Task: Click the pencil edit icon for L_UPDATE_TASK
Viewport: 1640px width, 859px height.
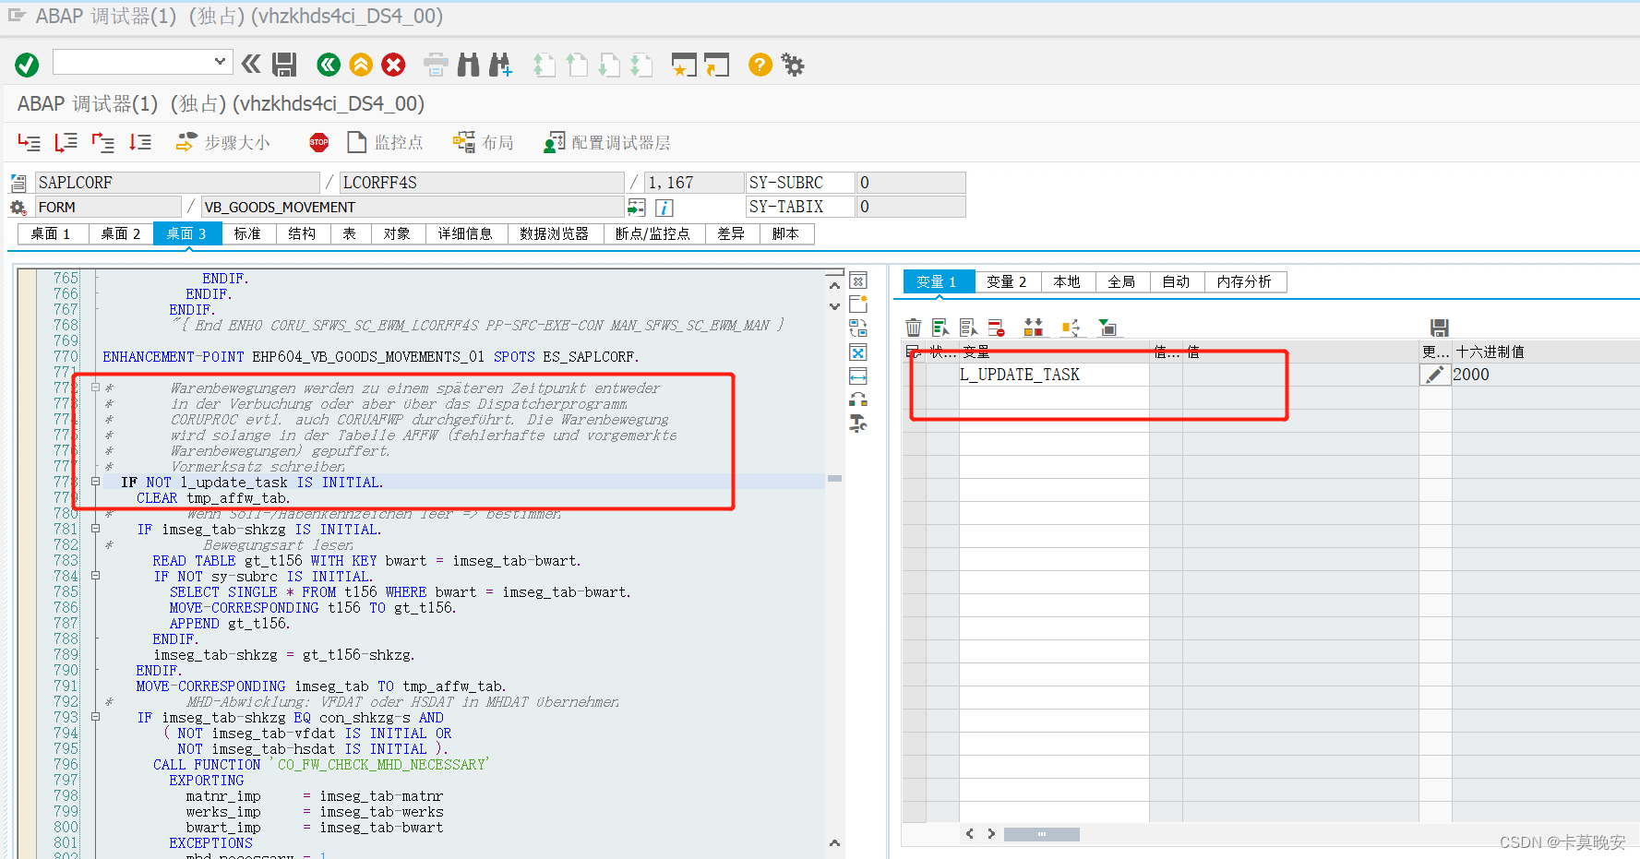Action: click(1435, 375)
